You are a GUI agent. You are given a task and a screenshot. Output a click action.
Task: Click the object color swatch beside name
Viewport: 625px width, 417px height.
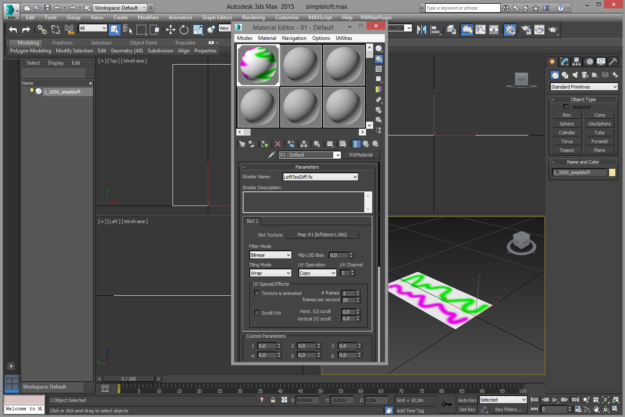612,172
